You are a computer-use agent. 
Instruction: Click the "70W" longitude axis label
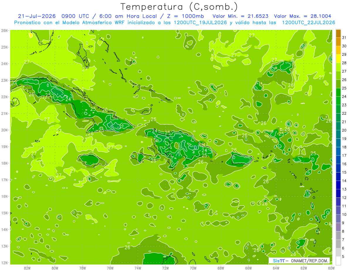[193, 268]
